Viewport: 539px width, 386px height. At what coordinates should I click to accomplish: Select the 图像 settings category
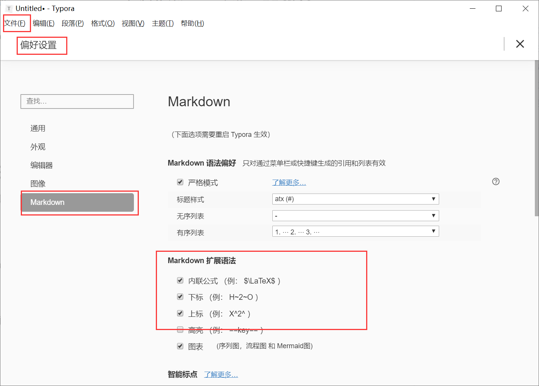pos(38,184)
